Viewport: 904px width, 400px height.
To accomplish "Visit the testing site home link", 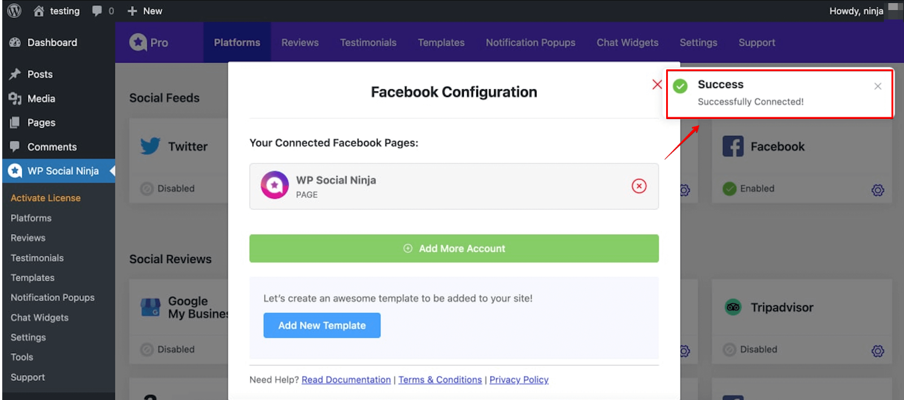I will click(56, 11).
